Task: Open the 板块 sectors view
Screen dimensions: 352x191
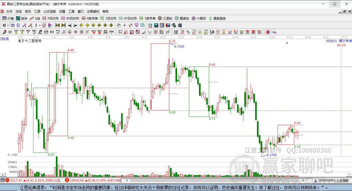Action: pos(22,19)
